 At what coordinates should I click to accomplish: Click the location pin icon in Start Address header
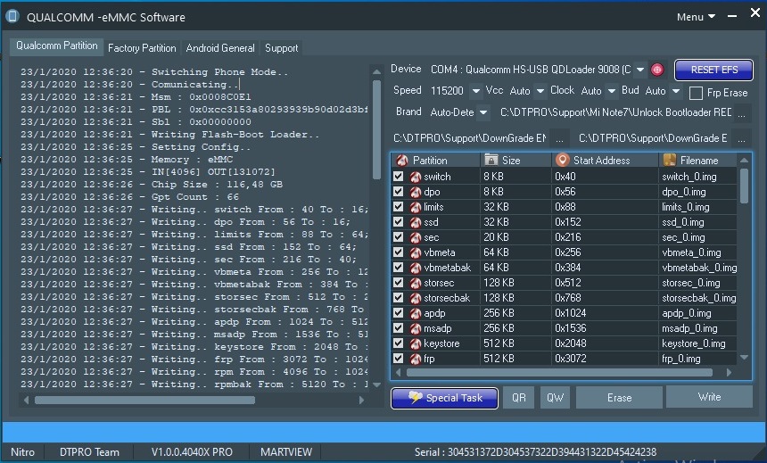pos(563,160)
